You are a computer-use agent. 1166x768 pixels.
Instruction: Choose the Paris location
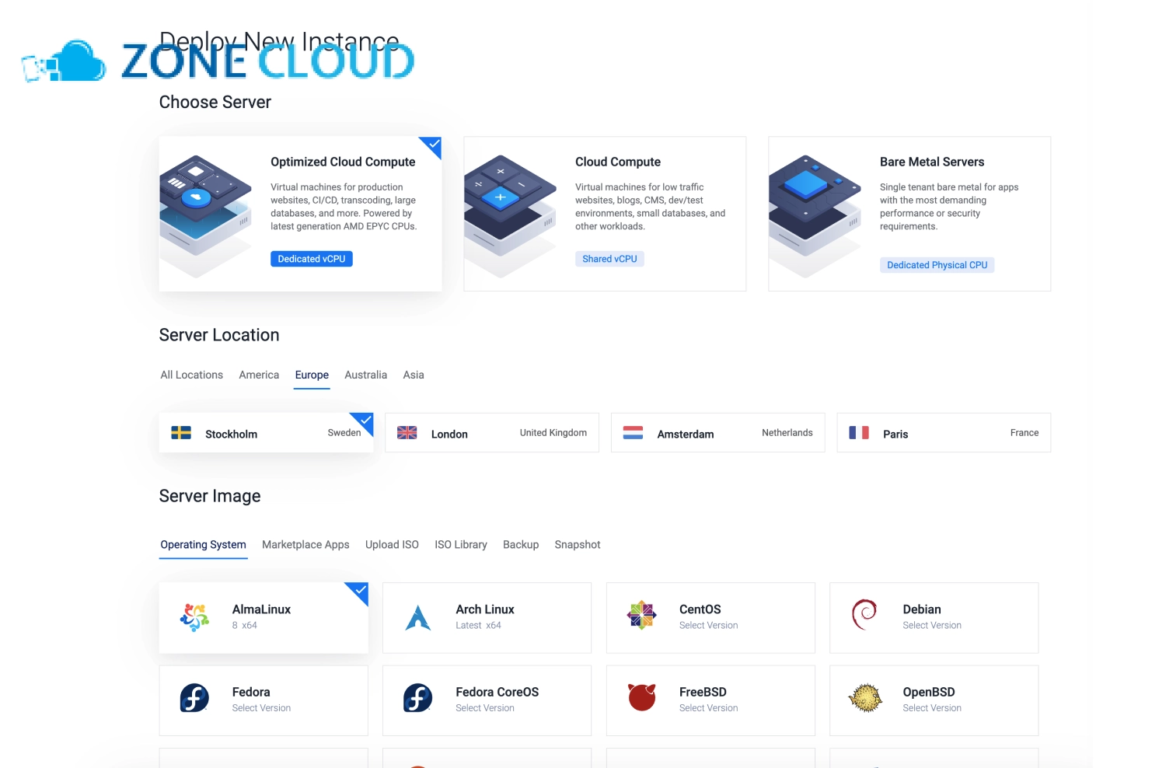point(944,433)
